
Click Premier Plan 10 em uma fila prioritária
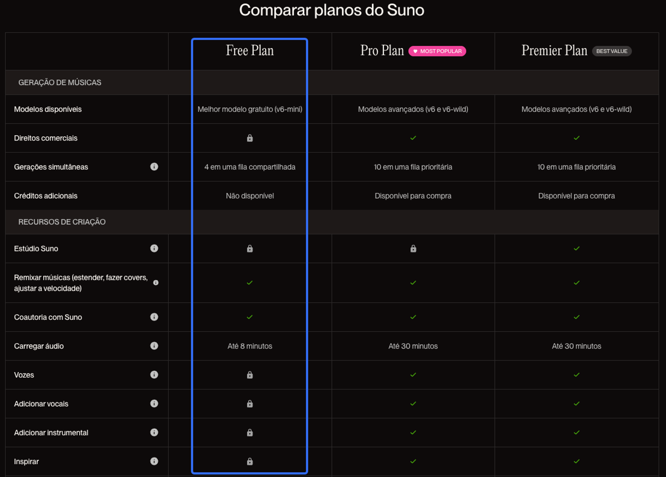(x=577, y=167)
